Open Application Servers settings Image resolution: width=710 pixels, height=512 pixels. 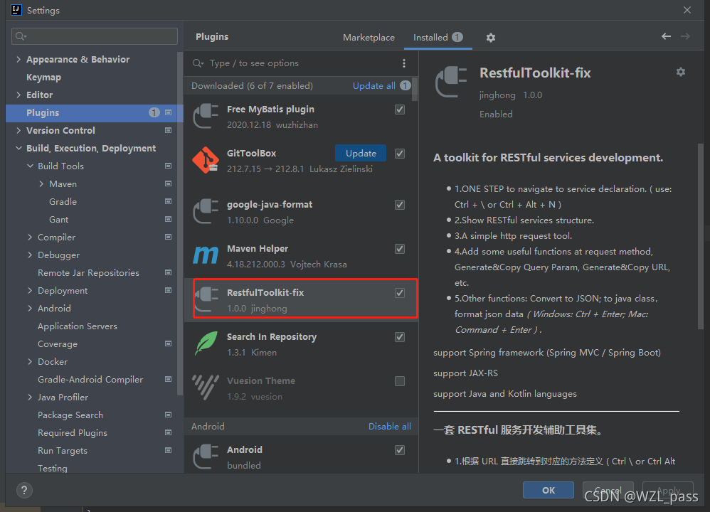click(x=78, y=326)
